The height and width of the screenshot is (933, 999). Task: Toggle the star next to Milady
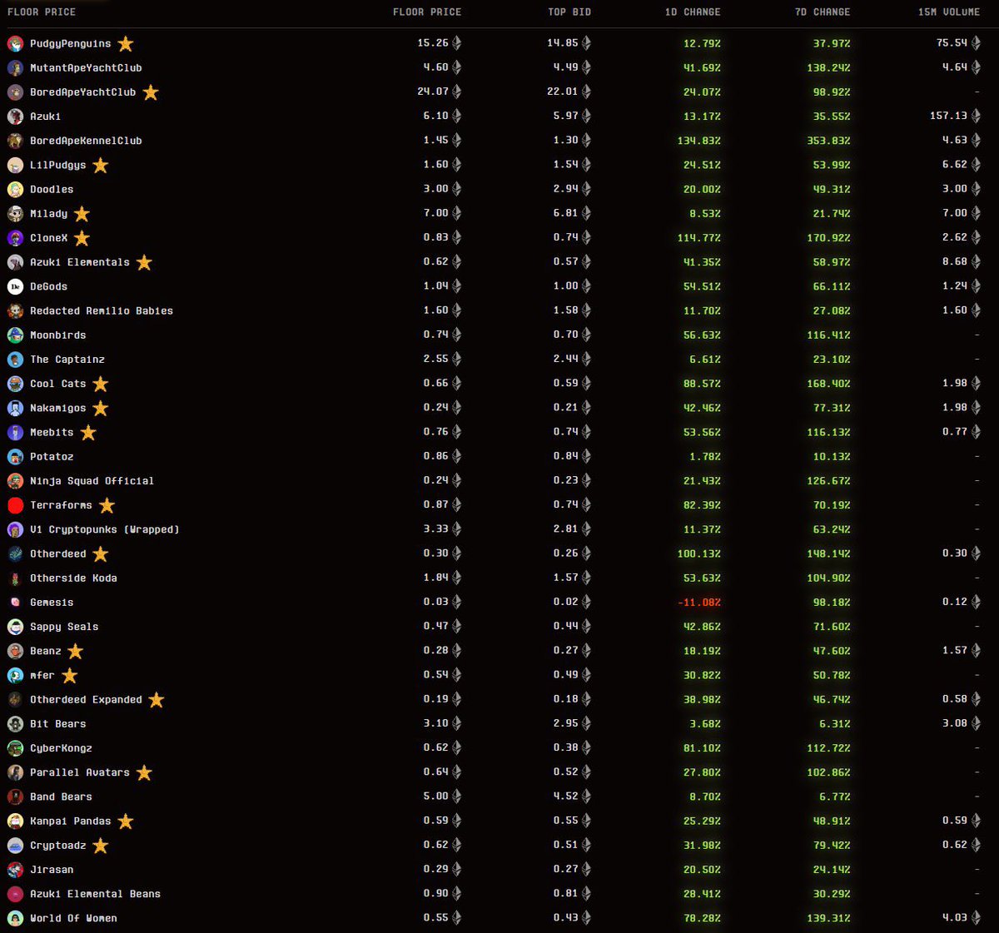[82, 213]
